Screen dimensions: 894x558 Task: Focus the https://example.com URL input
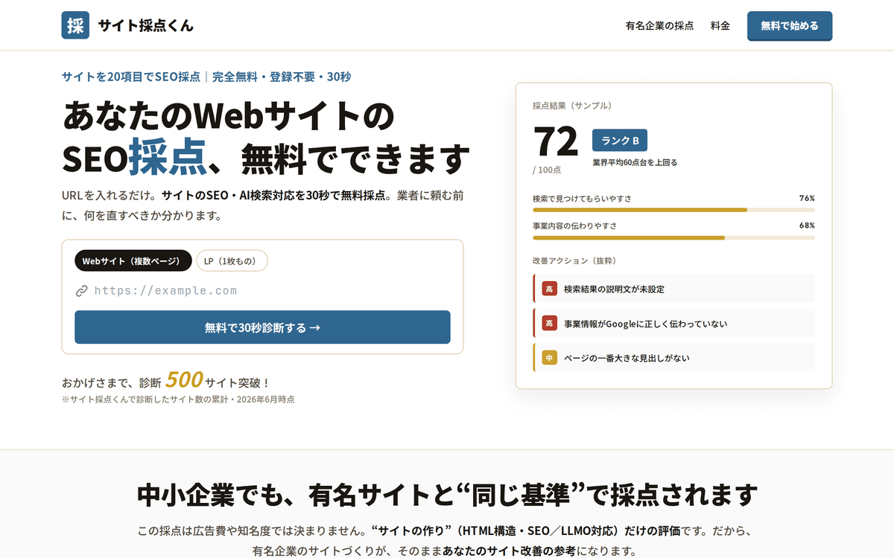(271, 291)
